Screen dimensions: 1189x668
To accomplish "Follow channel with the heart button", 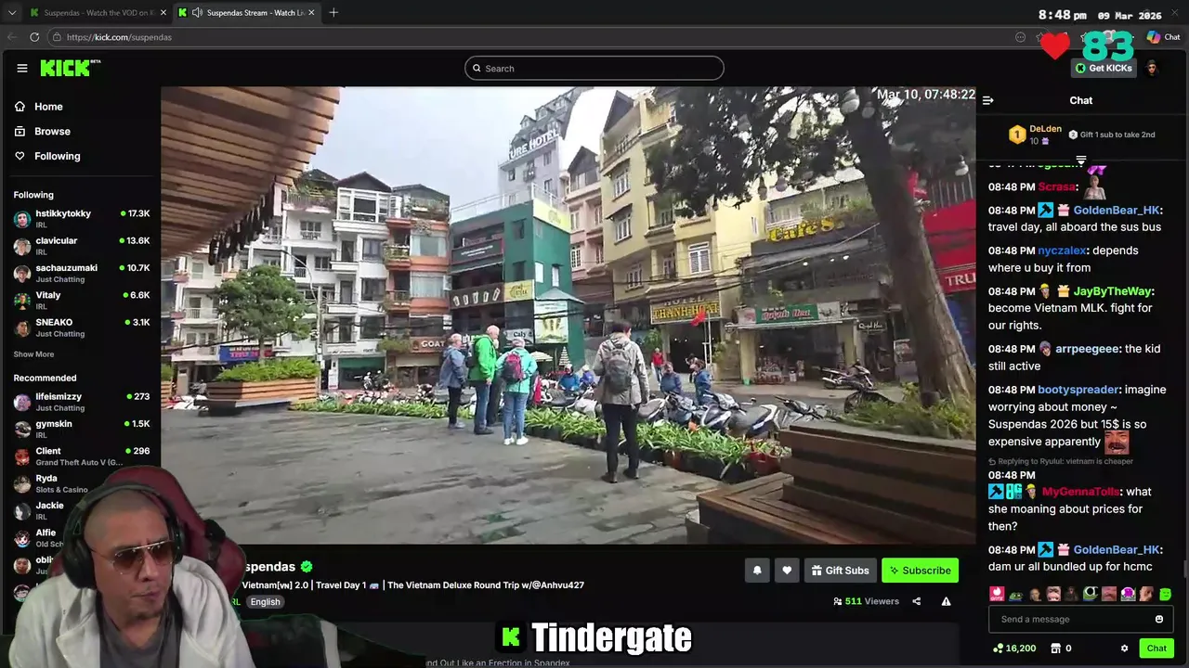I will tap(787, 571).
